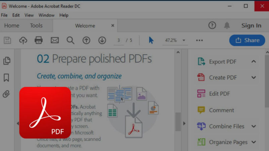Open attachments paperclip panel
Image resolution: width=269 pixels, height=151 pixels.
click(x=6, y=94)
